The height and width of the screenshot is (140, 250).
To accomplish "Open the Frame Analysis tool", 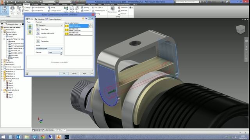I will pos(66,9).
